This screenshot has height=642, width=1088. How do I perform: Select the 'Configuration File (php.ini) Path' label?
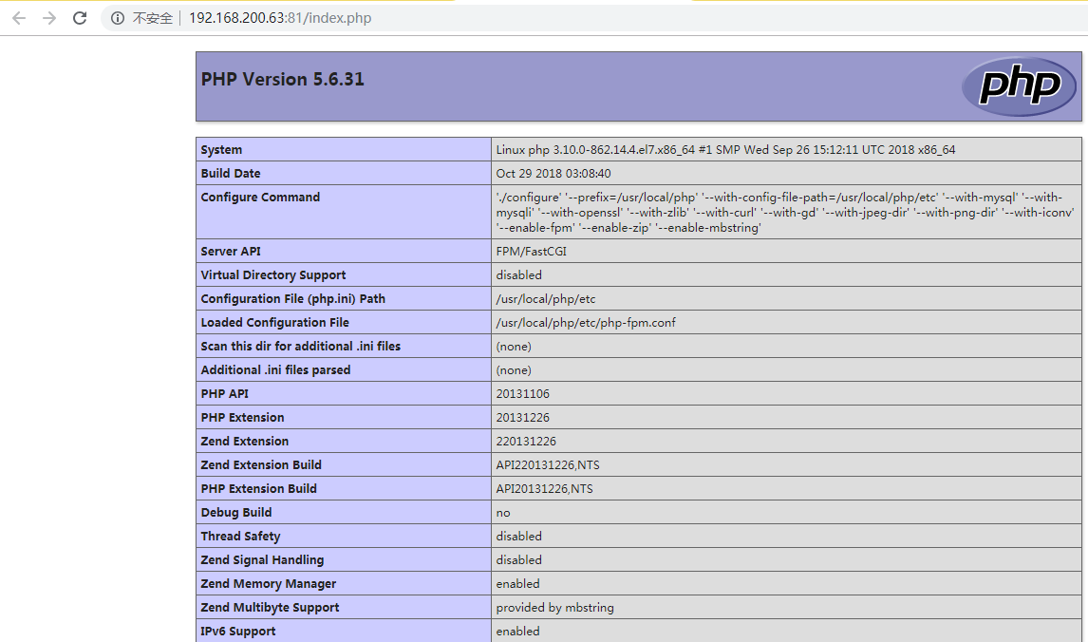tap(292, 298)
